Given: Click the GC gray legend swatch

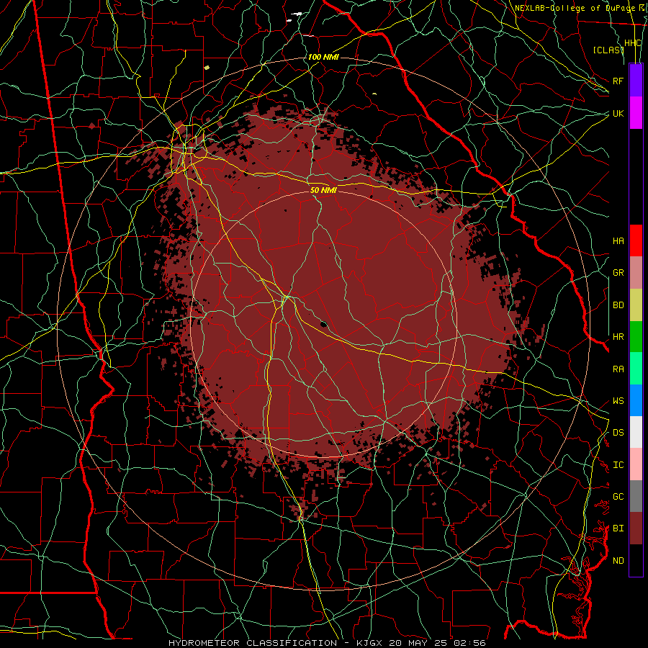Looking at the screenshot, I should (636, 496).
